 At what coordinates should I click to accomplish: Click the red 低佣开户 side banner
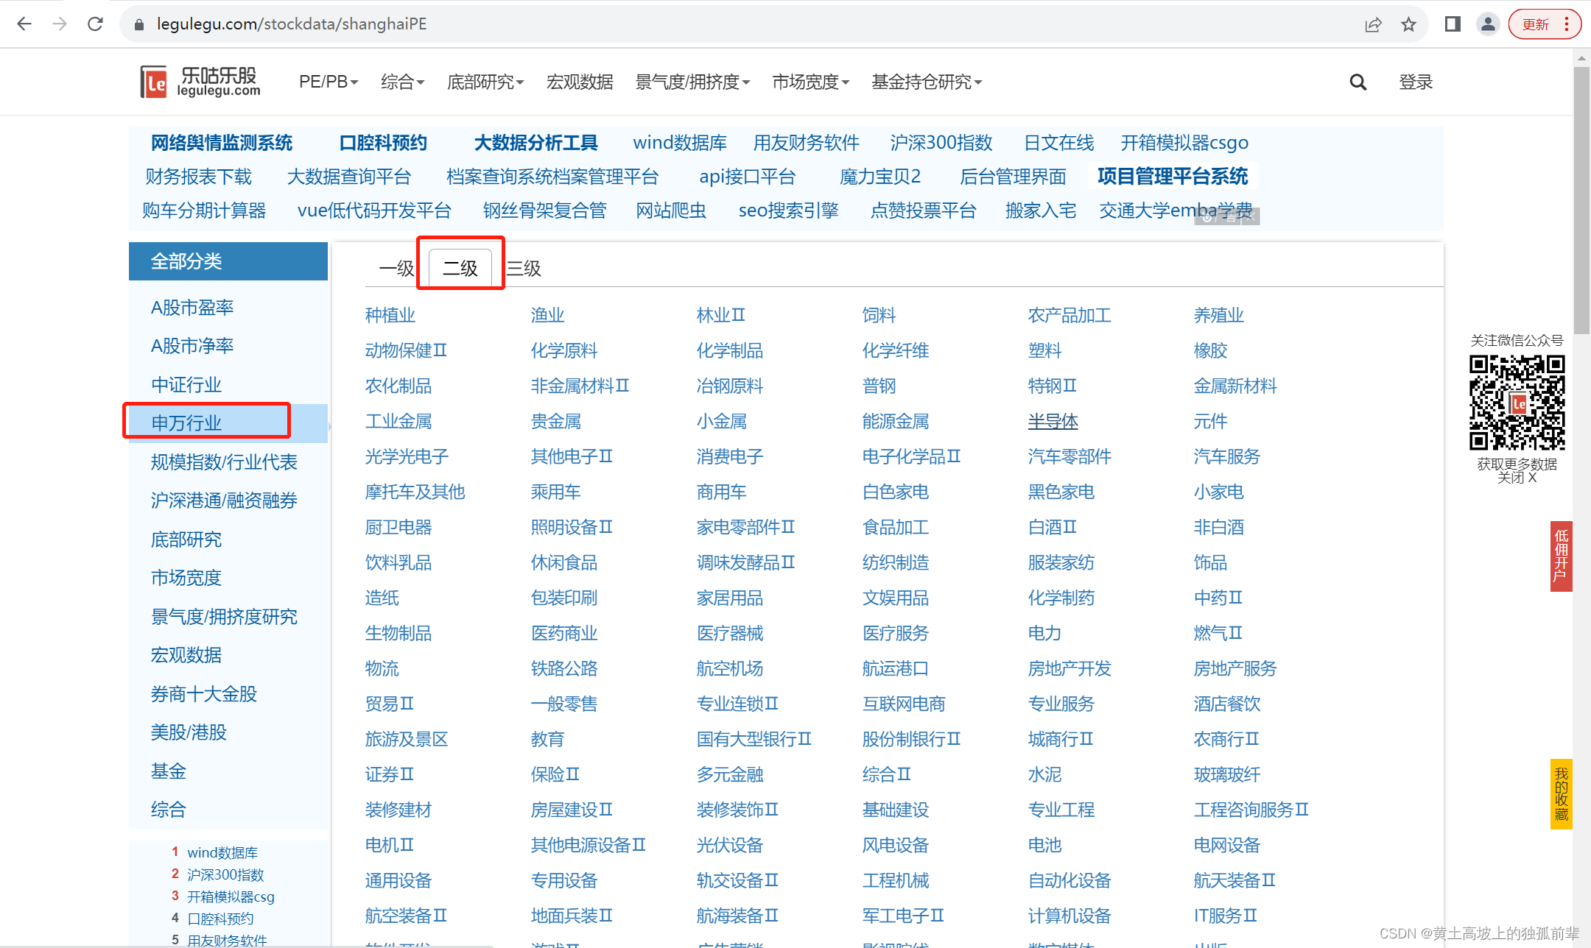click(1561, 556)
